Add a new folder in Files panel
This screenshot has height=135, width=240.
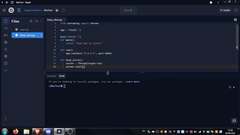[x=37, y=21]
